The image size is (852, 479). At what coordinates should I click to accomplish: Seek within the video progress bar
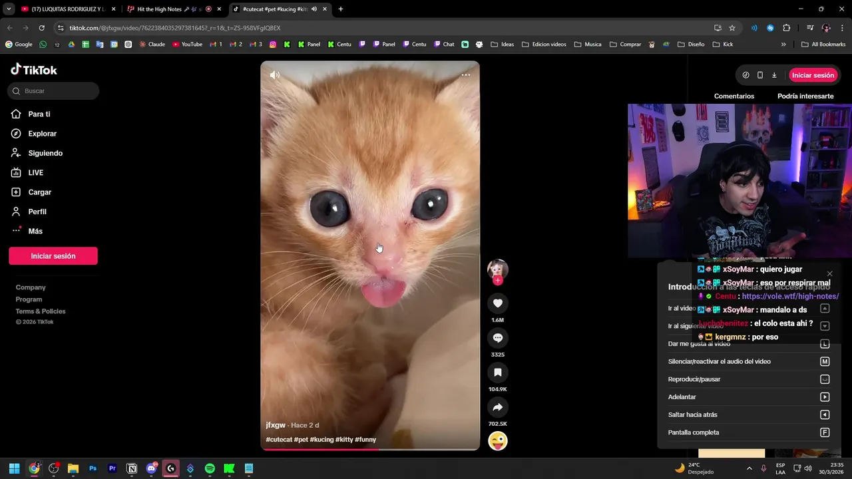point(370,449)
